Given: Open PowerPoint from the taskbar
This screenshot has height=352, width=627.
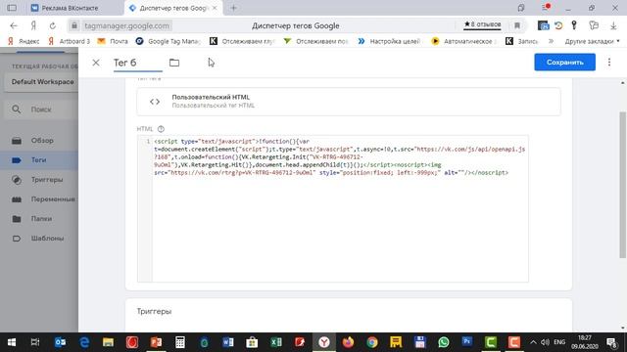Looking at the screenshot, I should pyautogui.click(x=157, y=342).
